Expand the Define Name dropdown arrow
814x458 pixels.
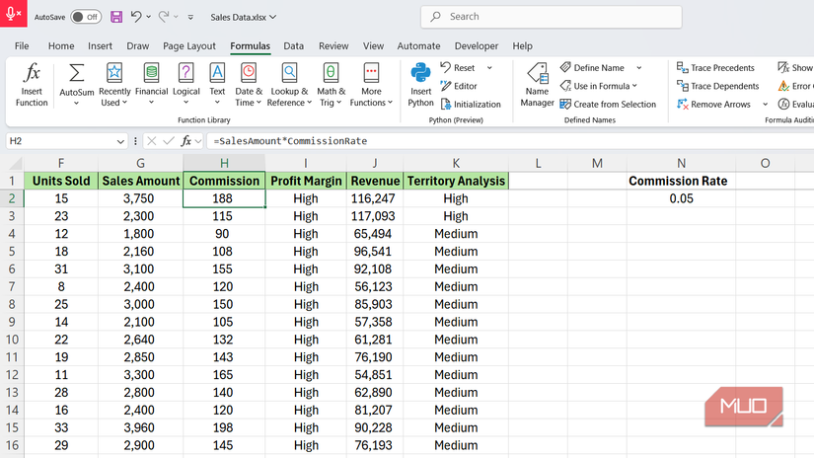click(x=639, y=67)
